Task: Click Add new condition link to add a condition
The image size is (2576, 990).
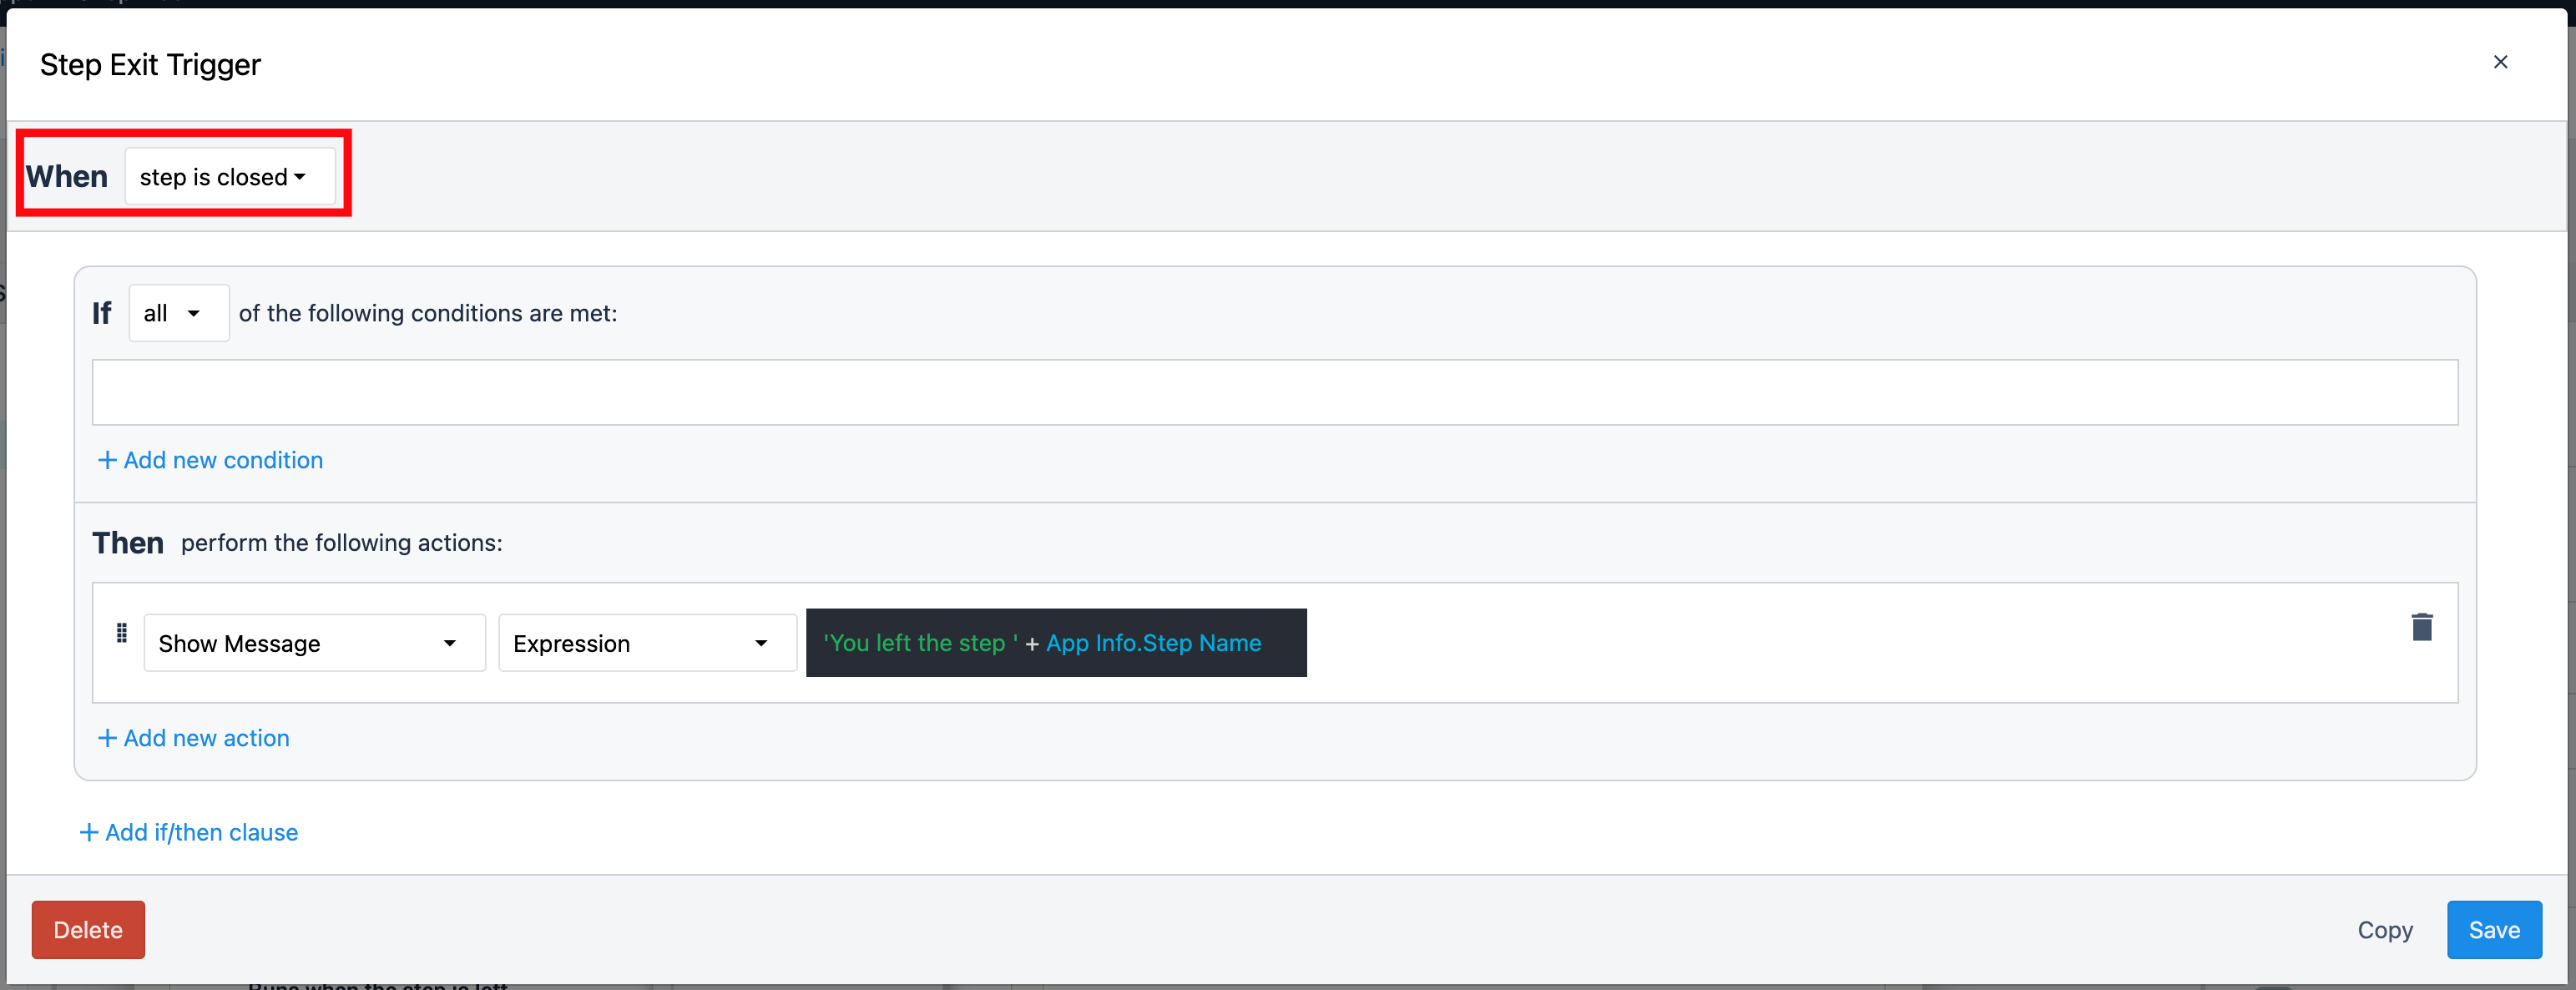Action: click(x=209, y=460)
